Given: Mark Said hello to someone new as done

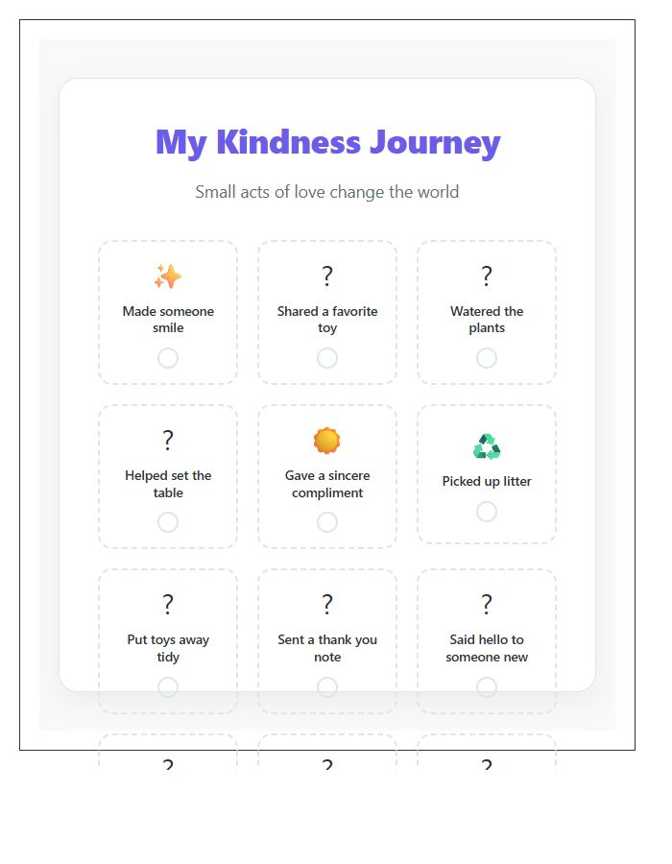Looking at the screenshot, I should 487,687.
